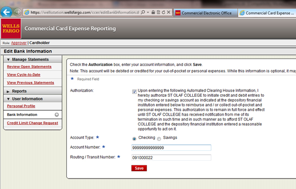Open View Previous Statements link
Viewport: 296px width, 189px height.
30,83
